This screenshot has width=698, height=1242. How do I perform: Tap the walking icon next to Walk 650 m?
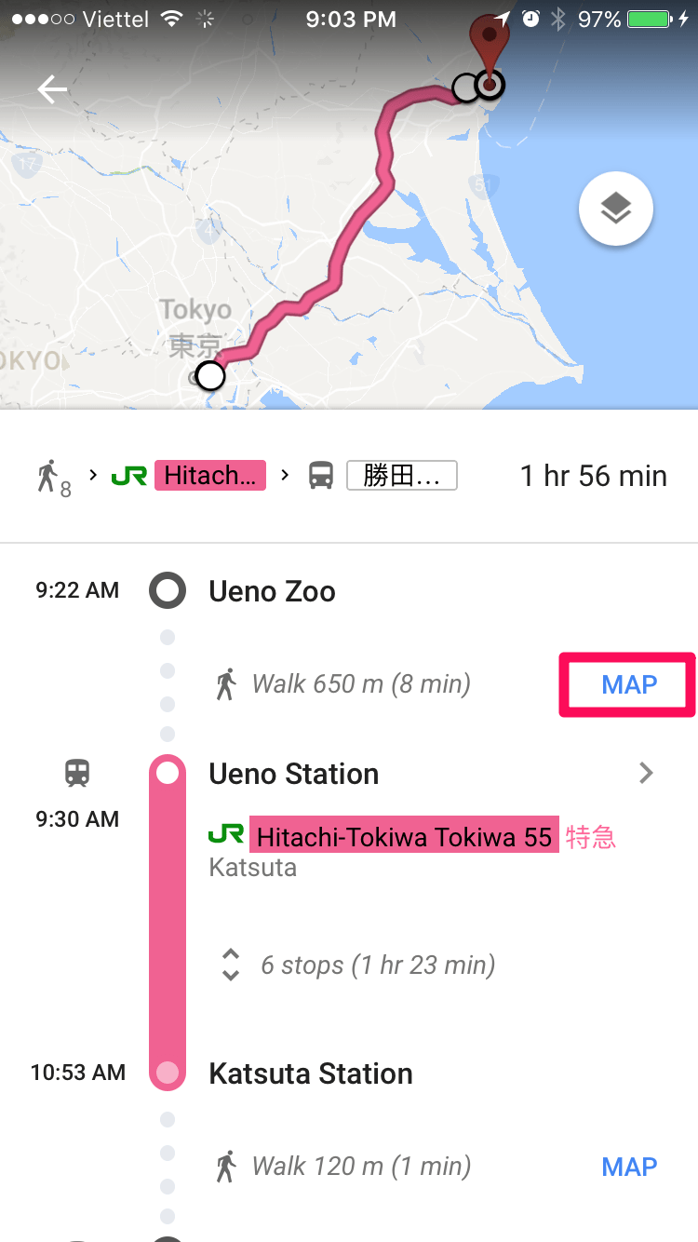(x=225, y=684)
